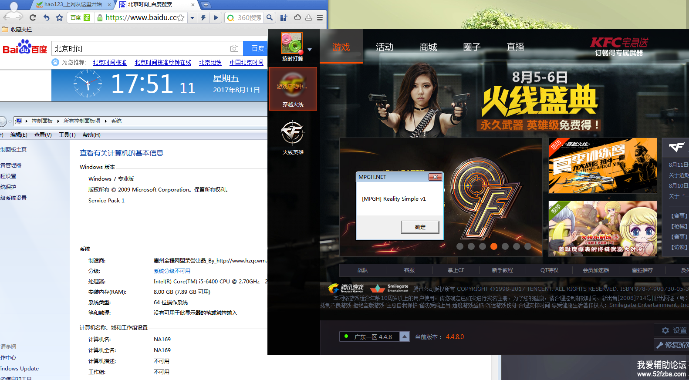Click the CF logo above the news list

point(676,148)
